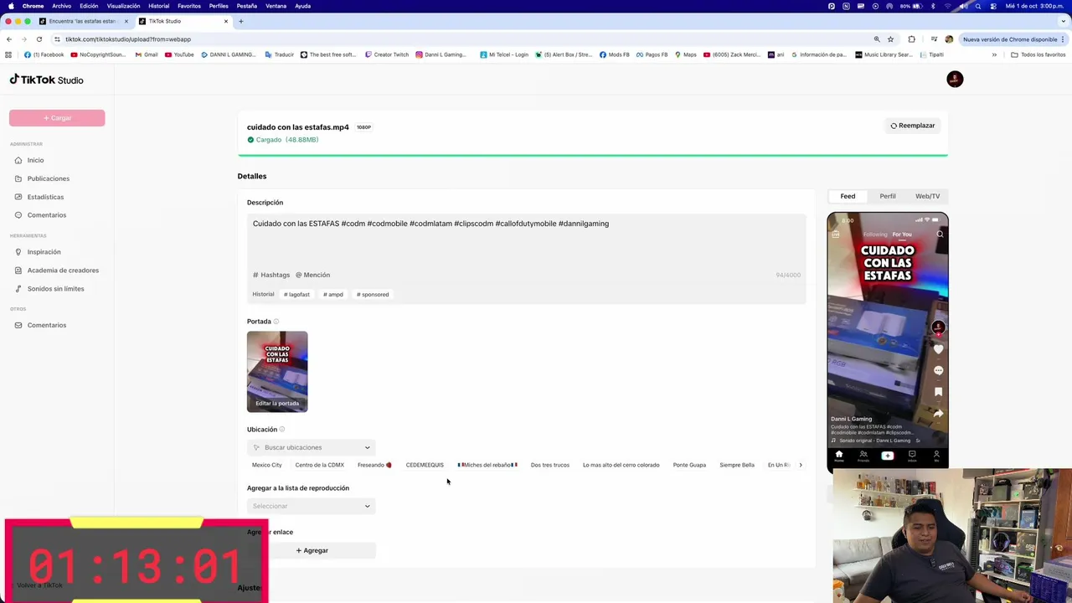This screenshot has height=603, width=1072.
Task: Click Editar la portada thumbnail
Action: click(x=277, y=372)
